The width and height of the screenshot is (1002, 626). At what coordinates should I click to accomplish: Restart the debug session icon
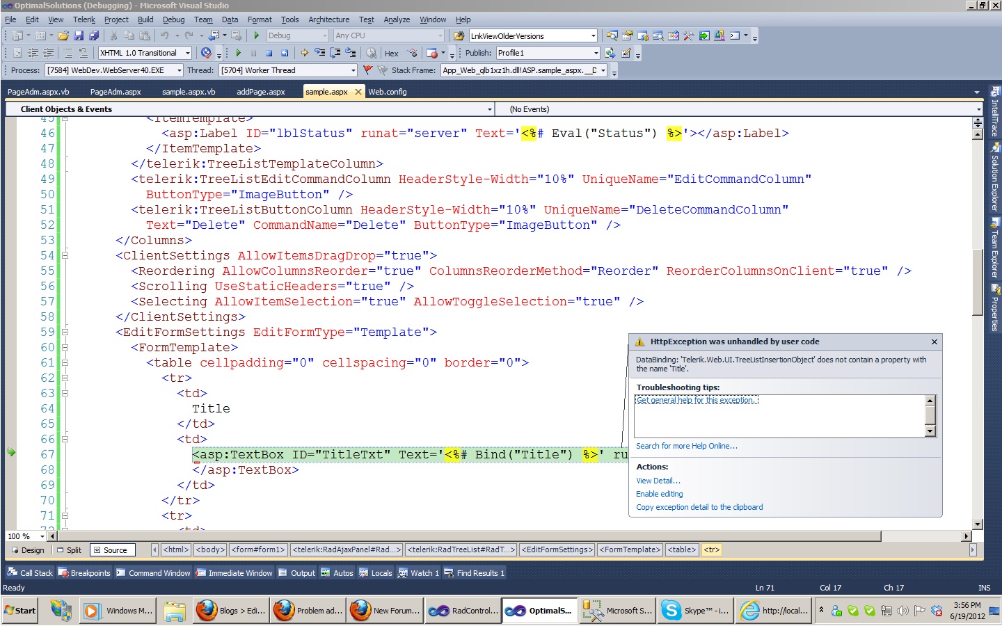pyautogui.click(x=285, y=53)
